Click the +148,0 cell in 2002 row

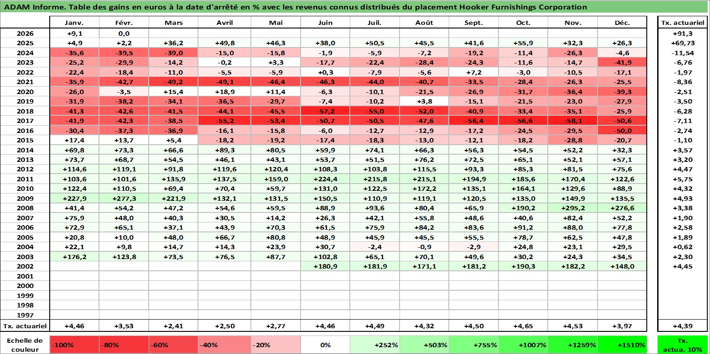pyautogui.click(x=622, y=266)
